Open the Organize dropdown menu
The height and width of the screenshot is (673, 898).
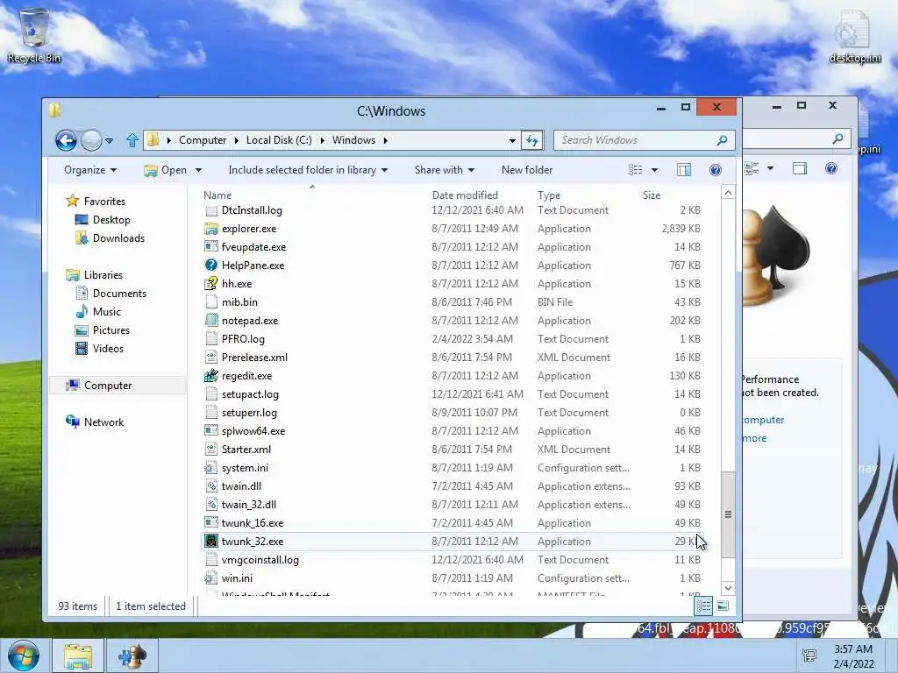(x=90, y=170)
